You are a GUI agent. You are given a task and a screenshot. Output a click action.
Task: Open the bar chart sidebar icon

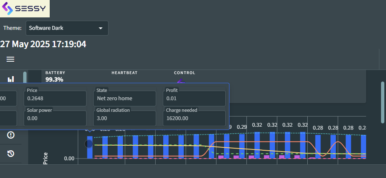click(x=11, y=79)
